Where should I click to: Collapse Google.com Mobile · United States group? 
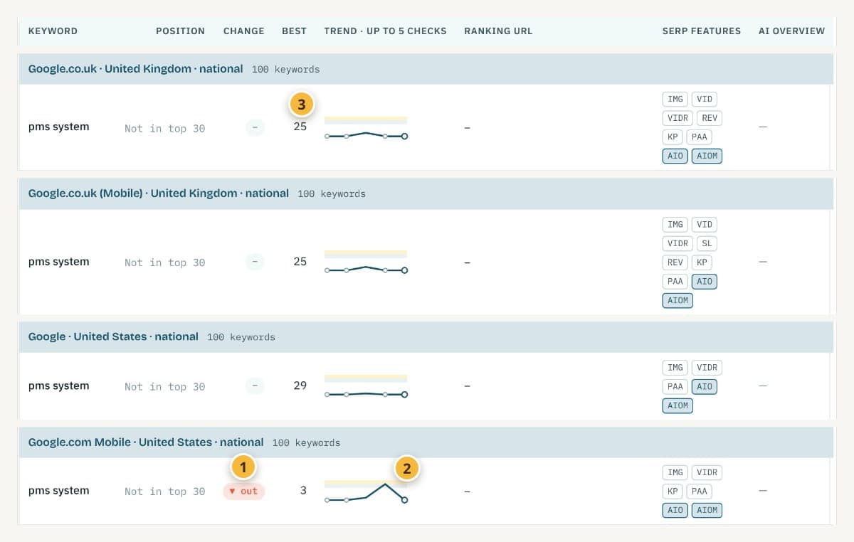tap(426, 442)
